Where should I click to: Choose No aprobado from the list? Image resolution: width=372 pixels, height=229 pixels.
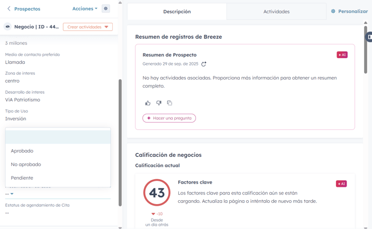(x=26, y=164)
